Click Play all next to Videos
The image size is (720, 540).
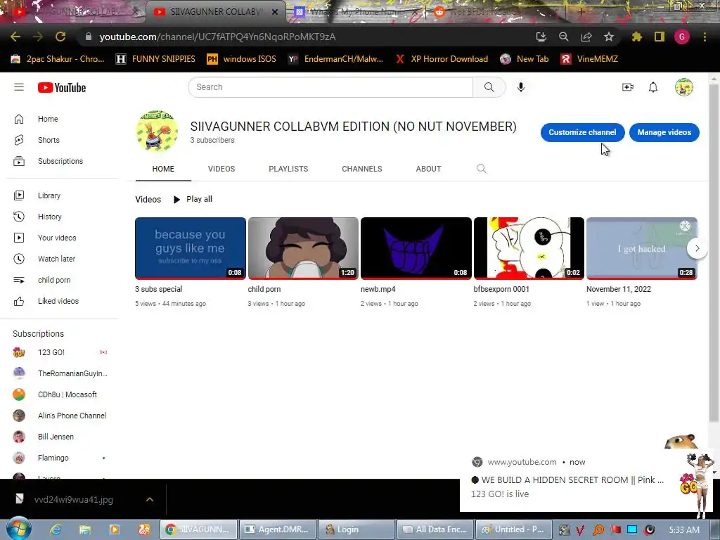pyautogui.click(x=193, y=199)
